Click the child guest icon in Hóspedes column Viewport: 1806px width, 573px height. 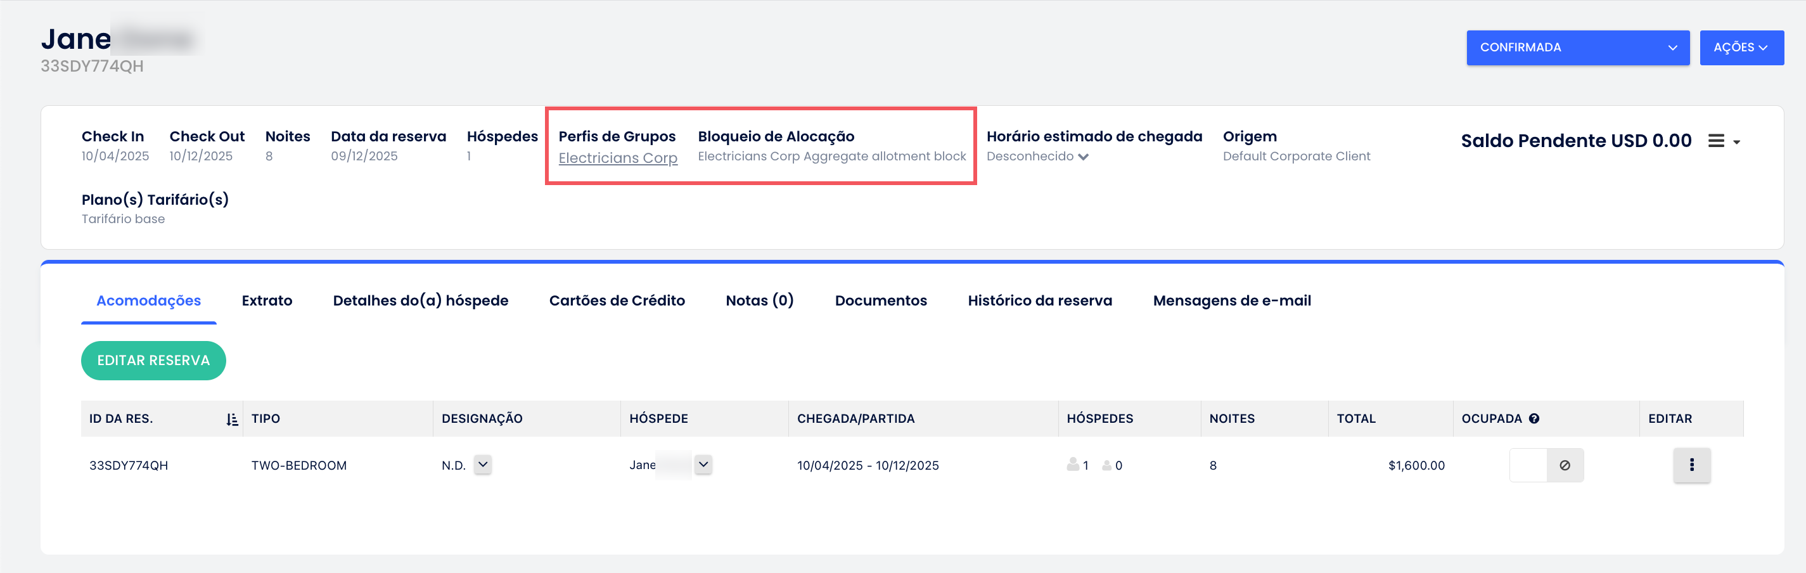pos(1106,465)
